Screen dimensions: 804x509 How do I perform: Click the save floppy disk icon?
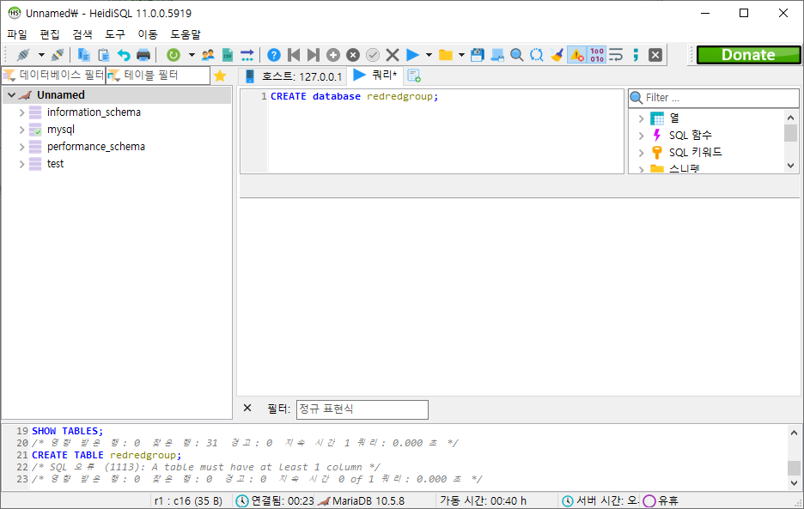[478, 55]
